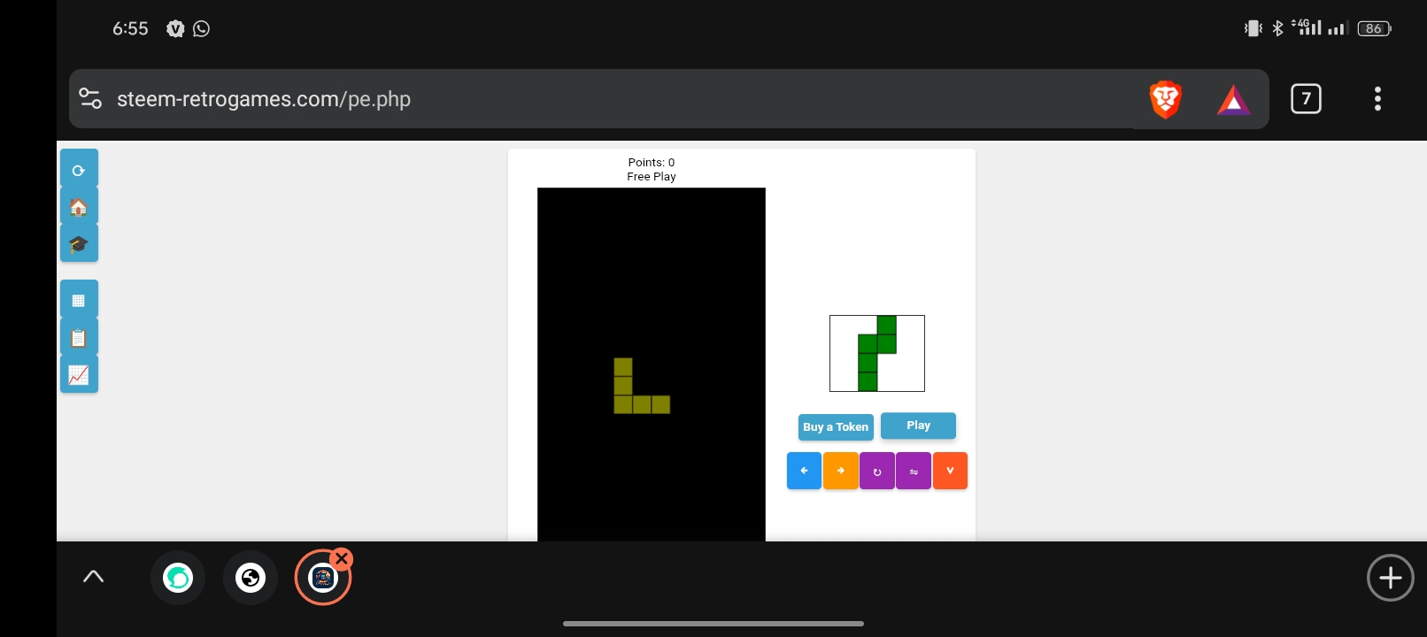Rotate piece with purple rotate button

(x=877, y=471)
